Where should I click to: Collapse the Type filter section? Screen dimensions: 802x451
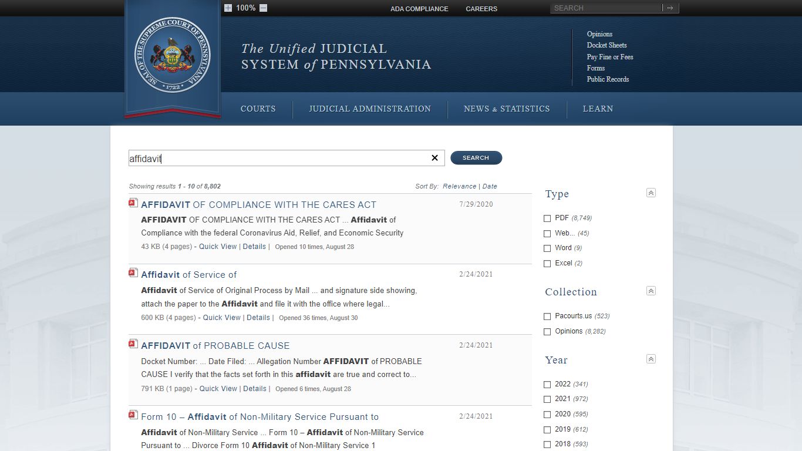(651, 193)
